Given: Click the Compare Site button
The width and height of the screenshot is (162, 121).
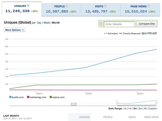Looking at the screenshot, I should [147, 24].
